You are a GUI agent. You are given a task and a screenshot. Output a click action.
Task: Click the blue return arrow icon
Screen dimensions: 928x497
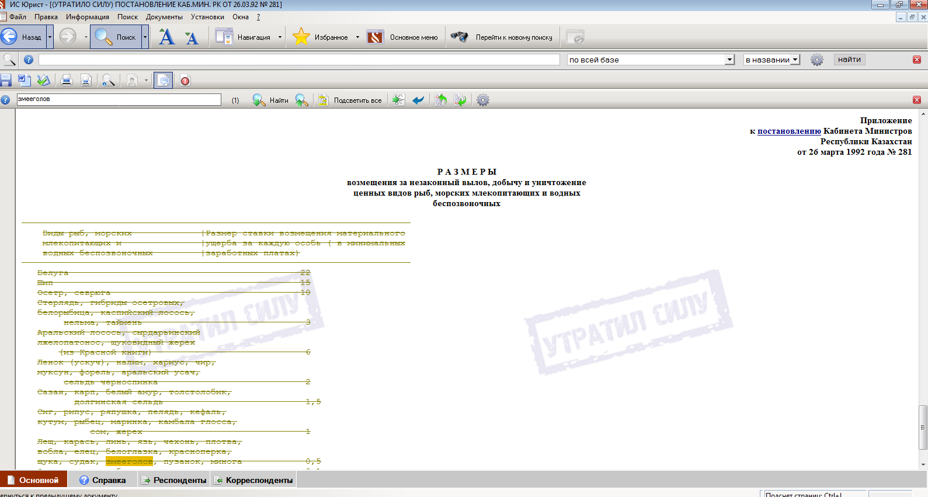[418, 100]
